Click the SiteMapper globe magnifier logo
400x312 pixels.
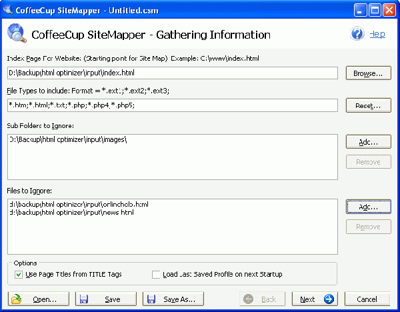pos(17,33)
